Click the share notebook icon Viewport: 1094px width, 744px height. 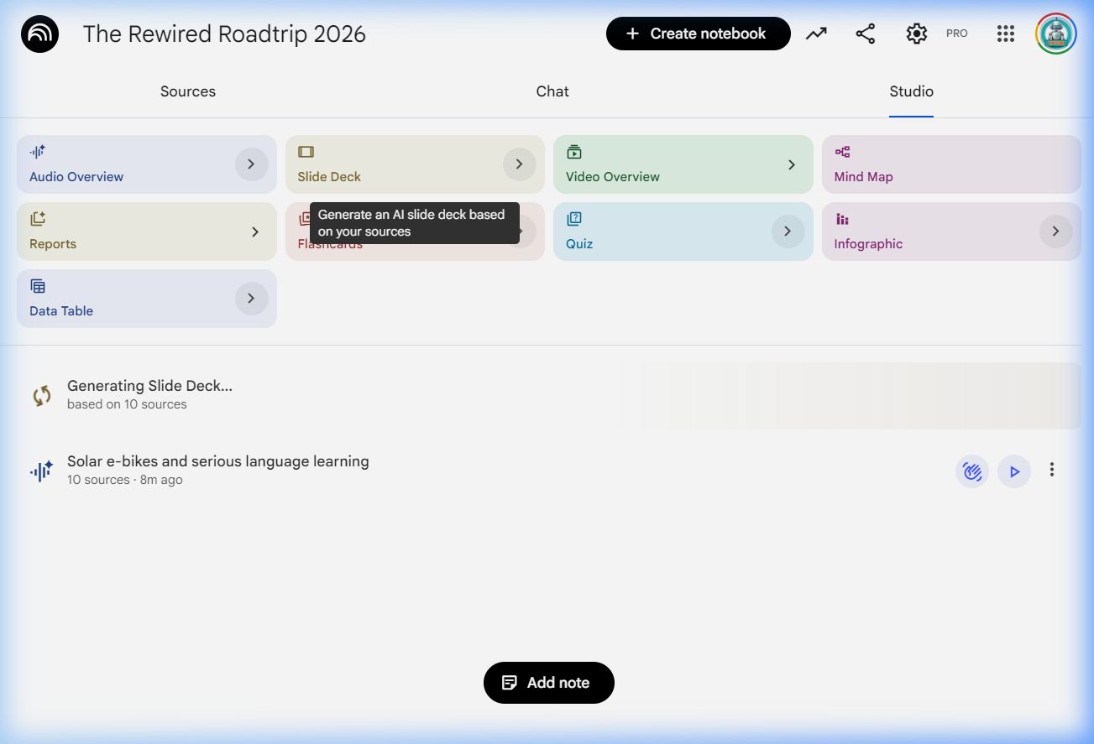(866, 34)
